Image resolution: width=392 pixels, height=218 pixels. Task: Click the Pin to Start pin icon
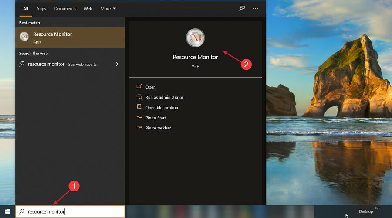(x=139, y=117)
